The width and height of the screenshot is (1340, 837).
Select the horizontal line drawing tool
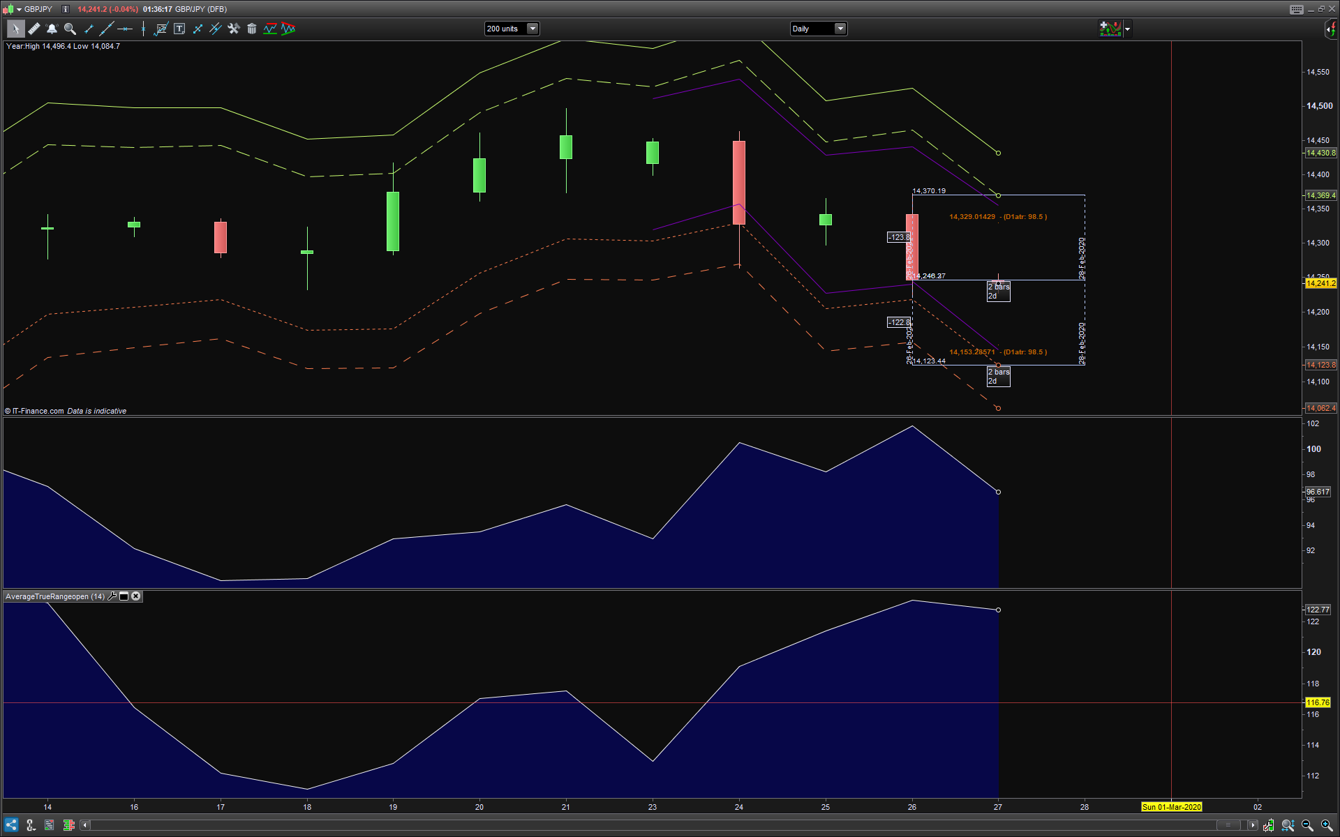(125, 29)
